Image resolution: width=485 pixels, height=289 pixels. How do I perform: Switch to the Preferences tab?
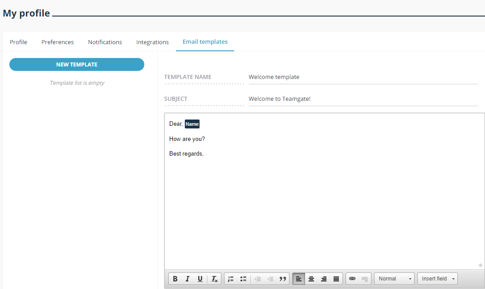pos(57,42)
